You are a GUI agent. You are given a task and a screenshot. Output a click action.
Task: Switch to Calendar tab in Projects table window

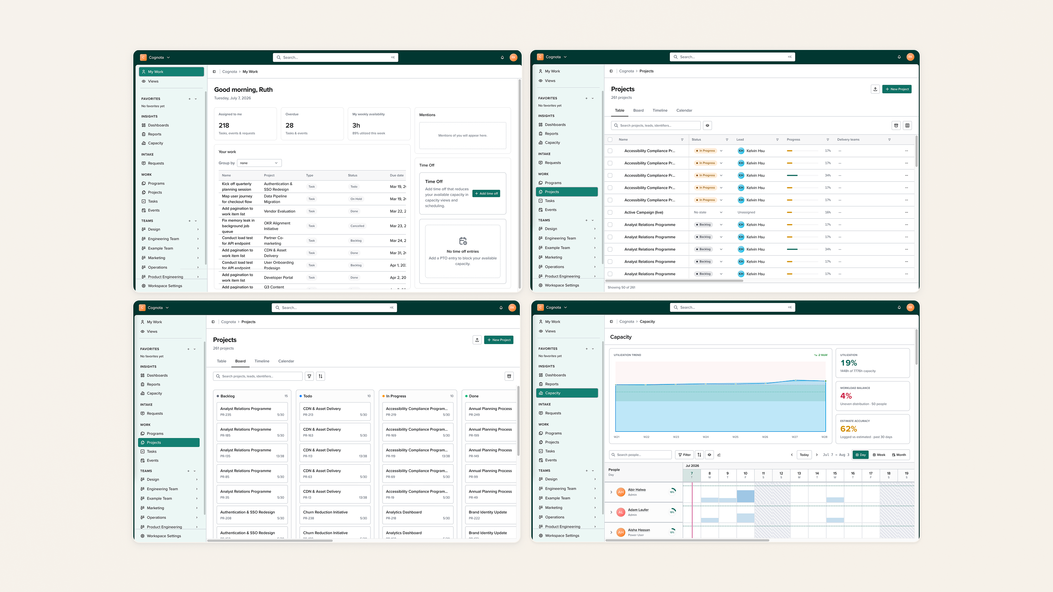(684, 110)
